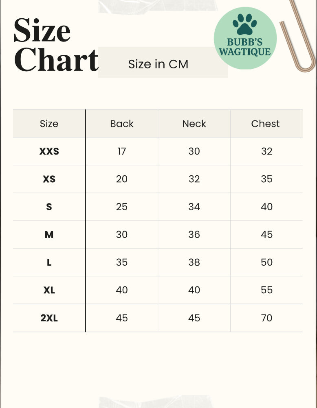Click the 2XL chest value 70
Screen dimensions: 317x408
pyautogui.click(x=266, y=318)
